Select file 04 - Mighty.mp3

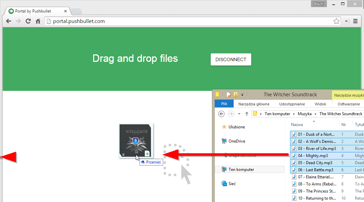313,156
